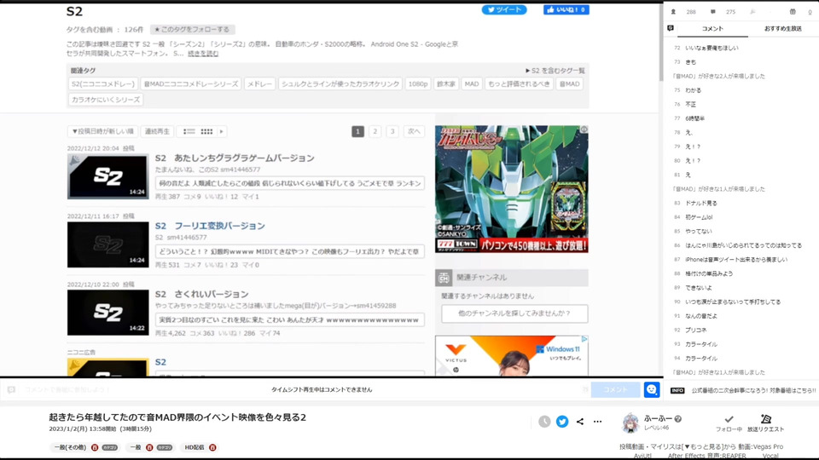Click the share arrow icon
Screen dimensions: 819x460
580,422
